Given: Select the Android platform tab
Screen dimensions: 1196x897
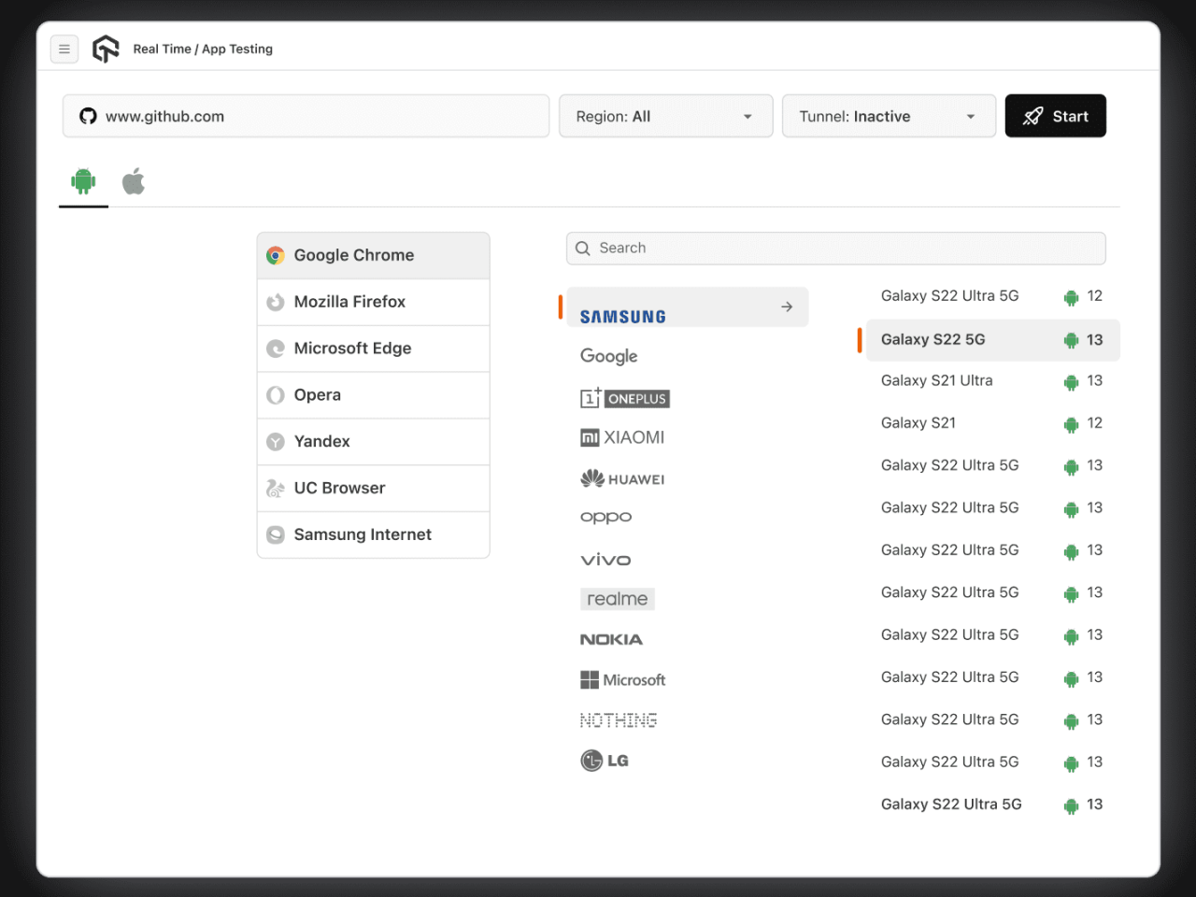Looking at the screenshot, I should click(83, 181).
